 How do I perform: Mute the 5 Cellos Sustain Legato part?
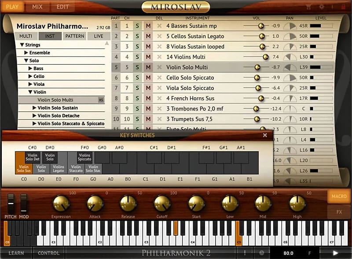click(149, 37)
